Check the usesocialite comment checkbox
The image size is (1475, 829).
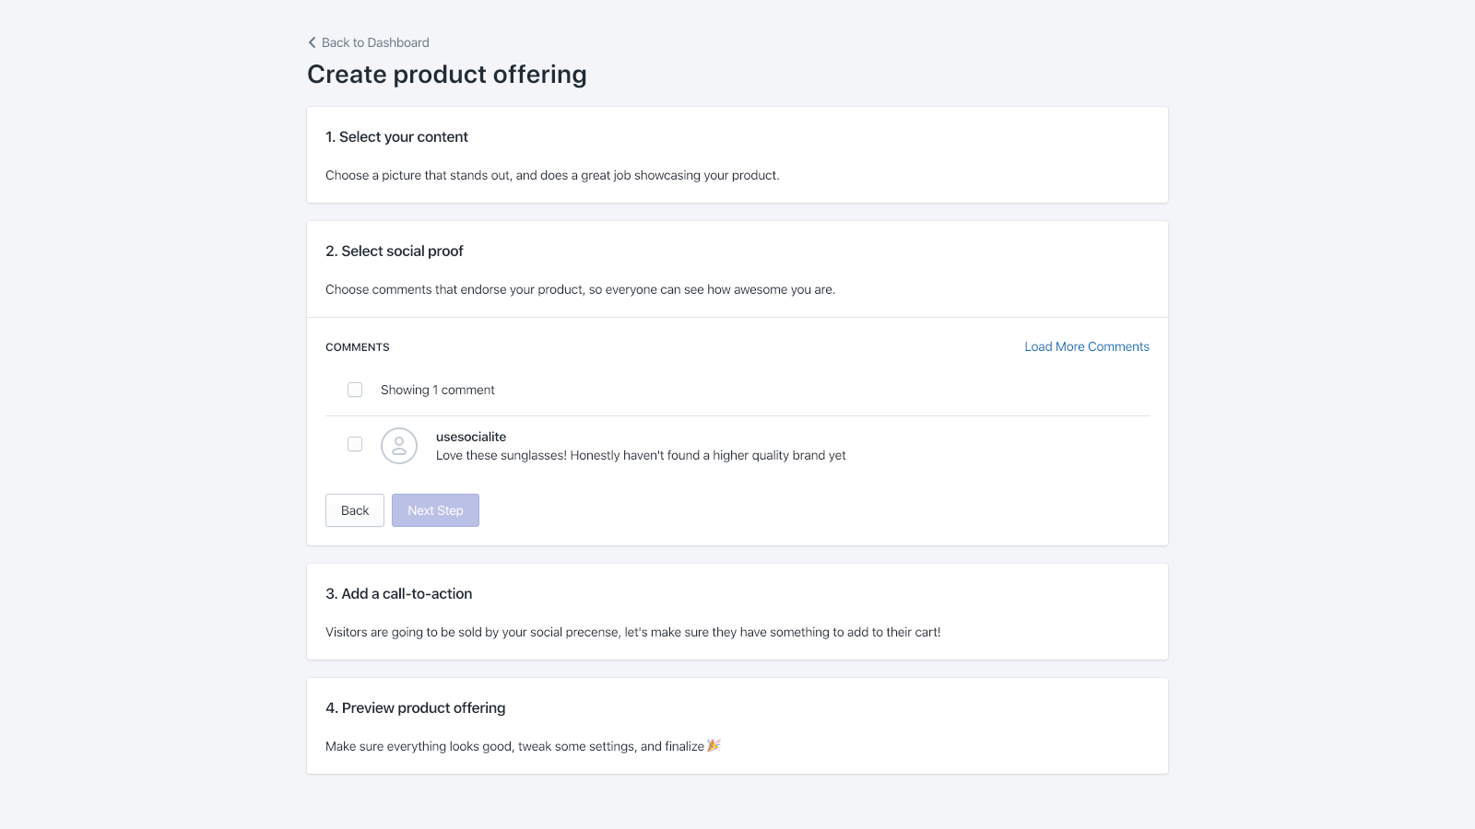[x=355, y=444]
